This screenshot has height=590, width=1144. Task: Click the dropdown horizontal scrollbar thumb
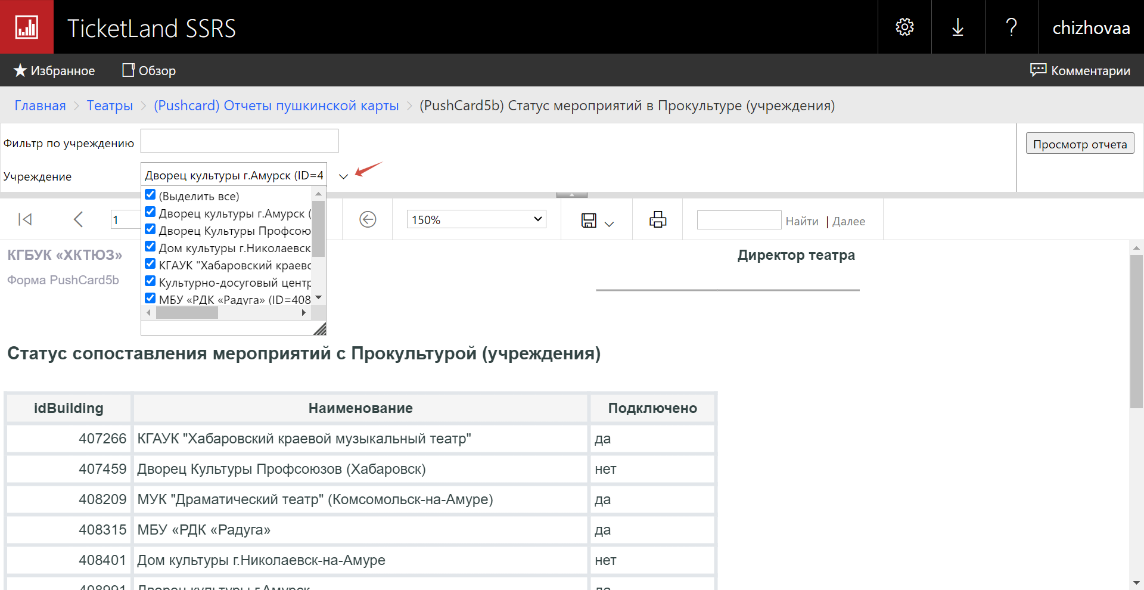pyautogui.click(x=187, y=313)
